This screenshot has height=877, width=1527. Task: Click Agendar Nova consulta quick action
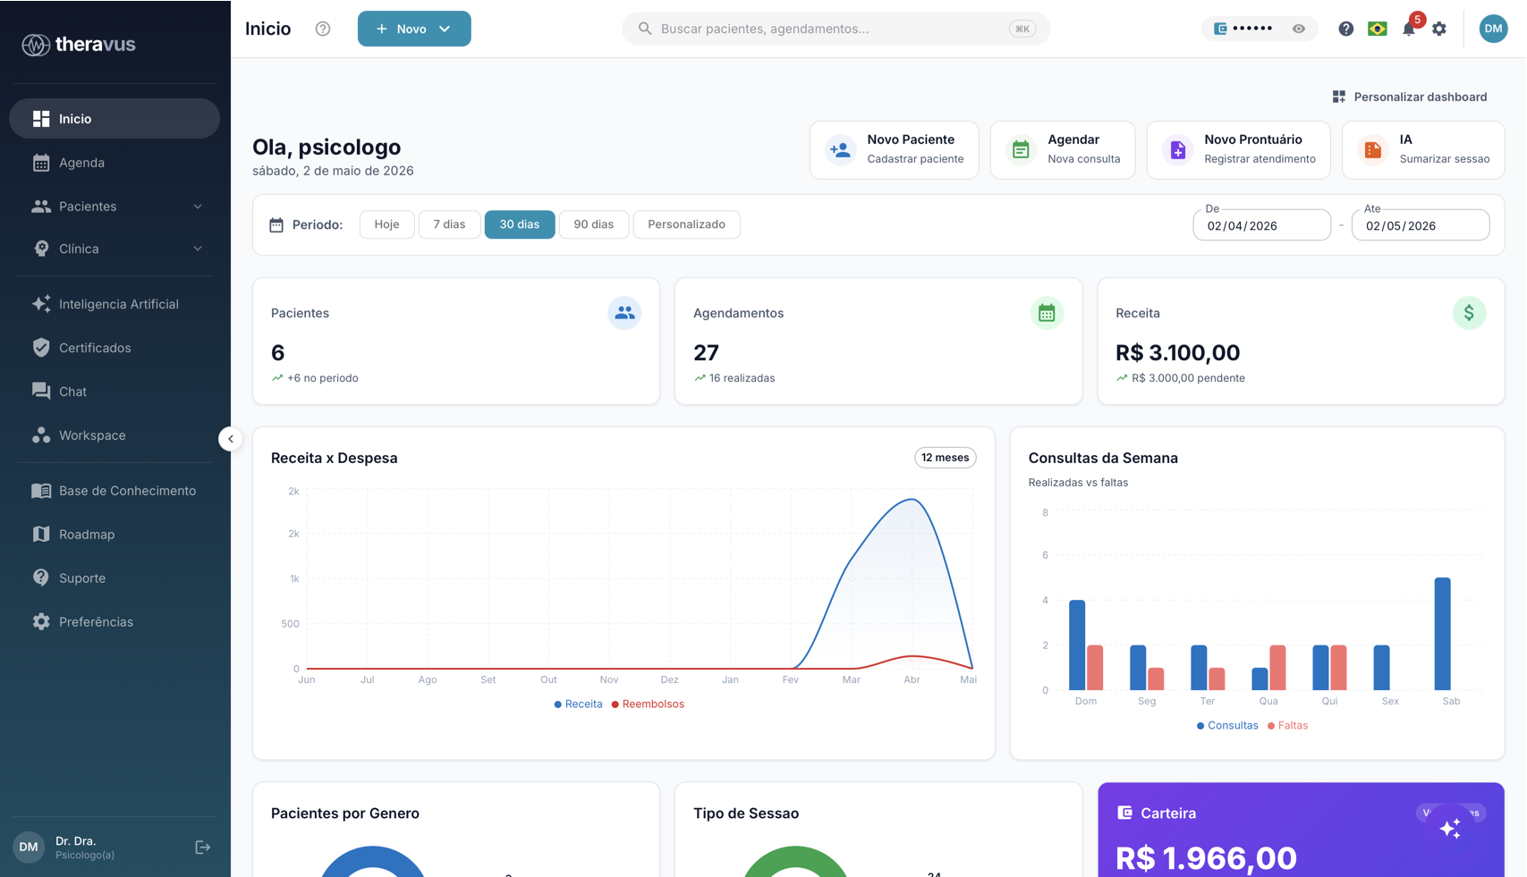pos(1063,150)
